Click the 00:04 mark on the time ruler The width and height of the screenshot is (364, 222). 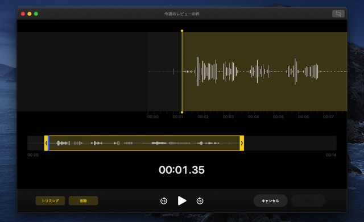point(253,117)
